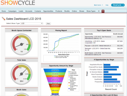Open the Mark Harris user menu

(98, 5)
